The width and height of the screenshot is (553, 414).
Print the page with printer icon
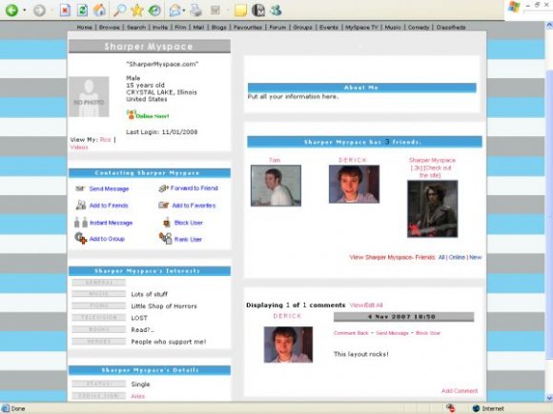(196, 10)
